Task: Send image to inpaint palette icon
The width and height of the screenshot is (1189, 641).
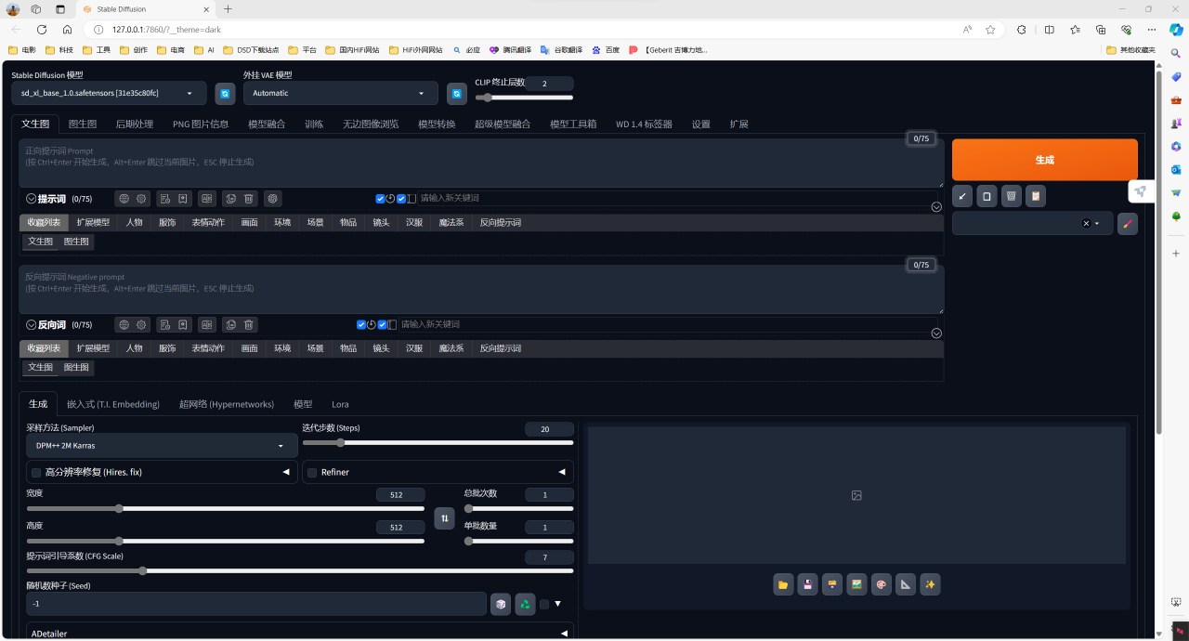Action: 881,584
